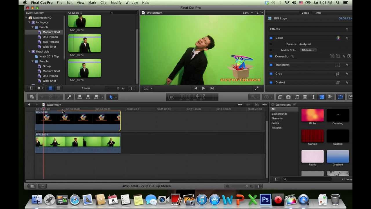Go to previous edit in viewer
The height and width of the screenshot is (209, 371).
point(195,88)
